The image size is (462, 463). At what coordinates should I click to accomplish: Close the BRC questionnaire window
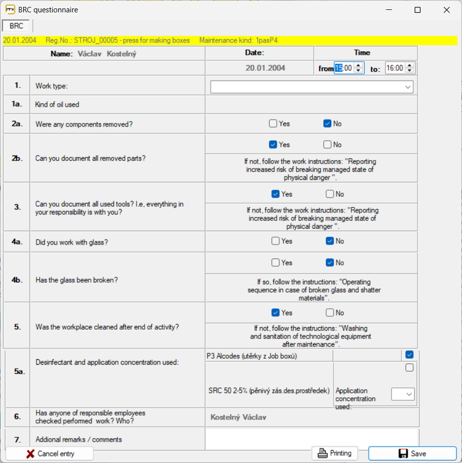(446, 10)
